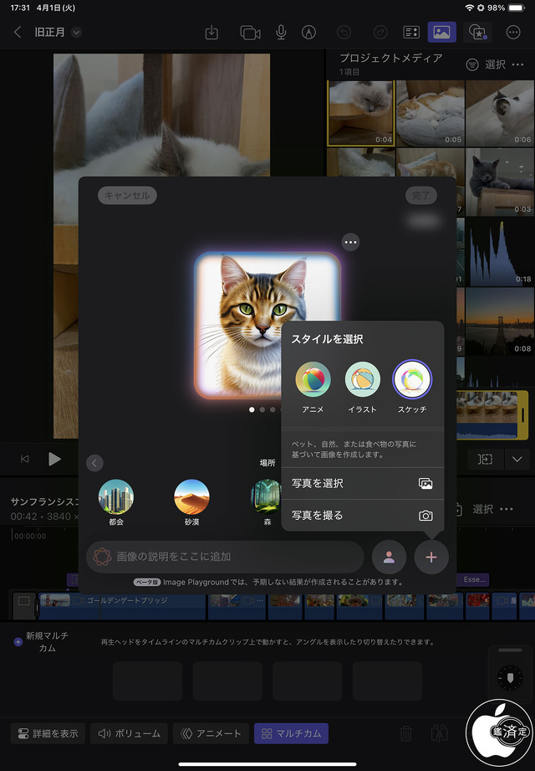
Task: Open the photo browser icon in toolbar
Action: pyautogui.click(x=441, y=33)
